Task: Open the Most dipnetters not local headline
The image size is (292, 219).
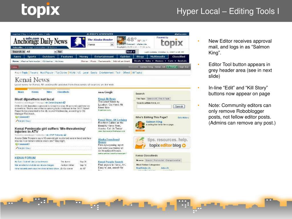Action: (35, 99)
